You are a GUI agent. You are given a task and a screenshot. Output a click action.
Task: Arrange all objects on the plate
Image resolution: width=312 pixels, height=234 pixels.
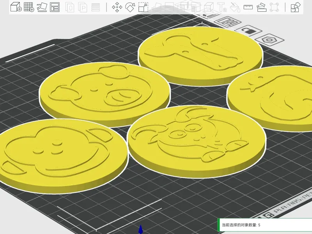(x=55, y=7)
